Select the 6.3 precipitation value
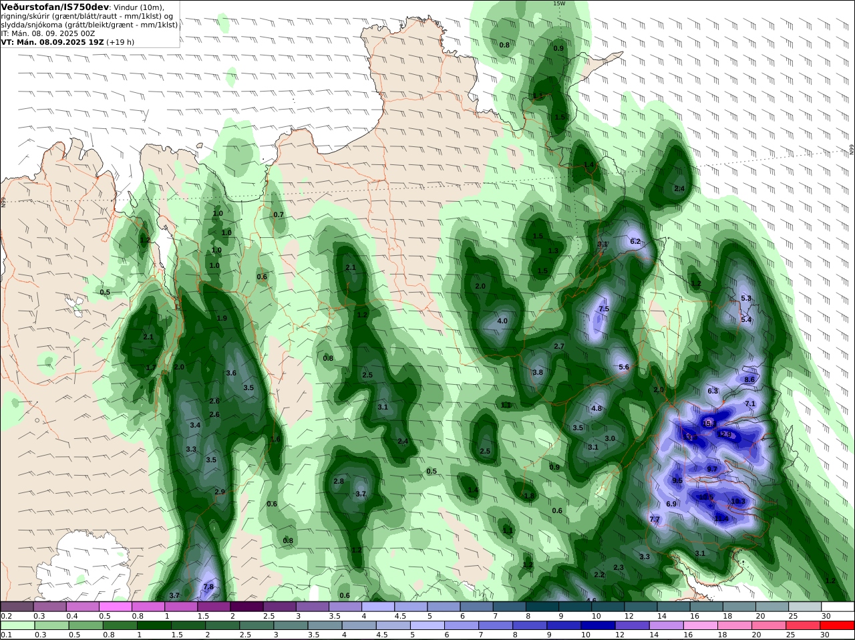This screenshot has width=855, height=640. [713, 391]
